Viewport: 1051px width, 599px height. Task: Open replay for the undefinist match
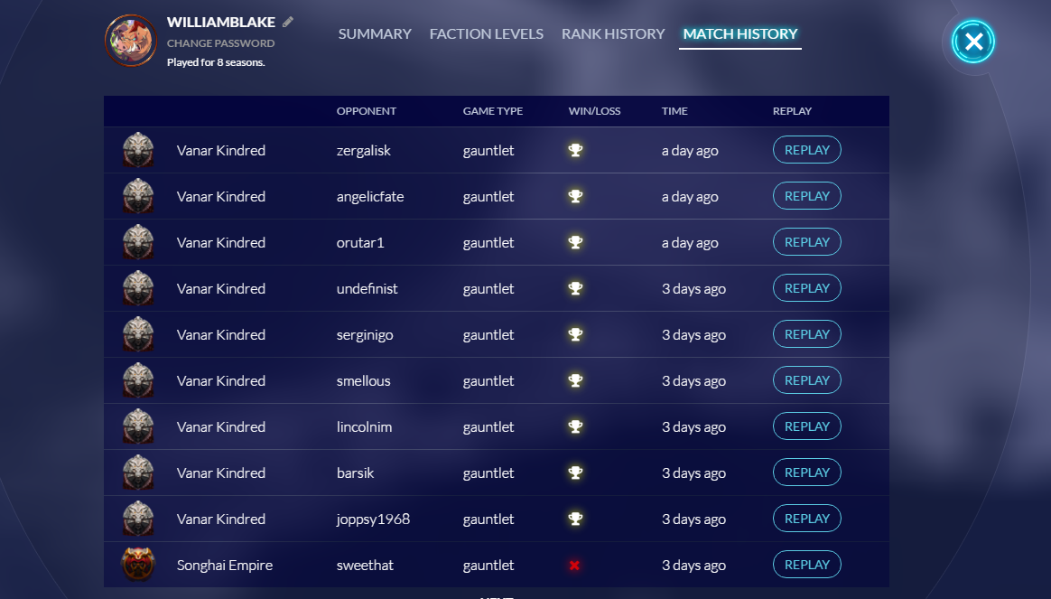[x=807, y=288]
